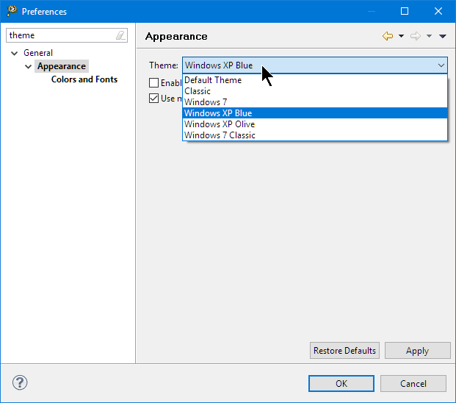Viewport: 456px width, 403px height.
Task: Click the Apply button
Action: [x=418, y=351]
